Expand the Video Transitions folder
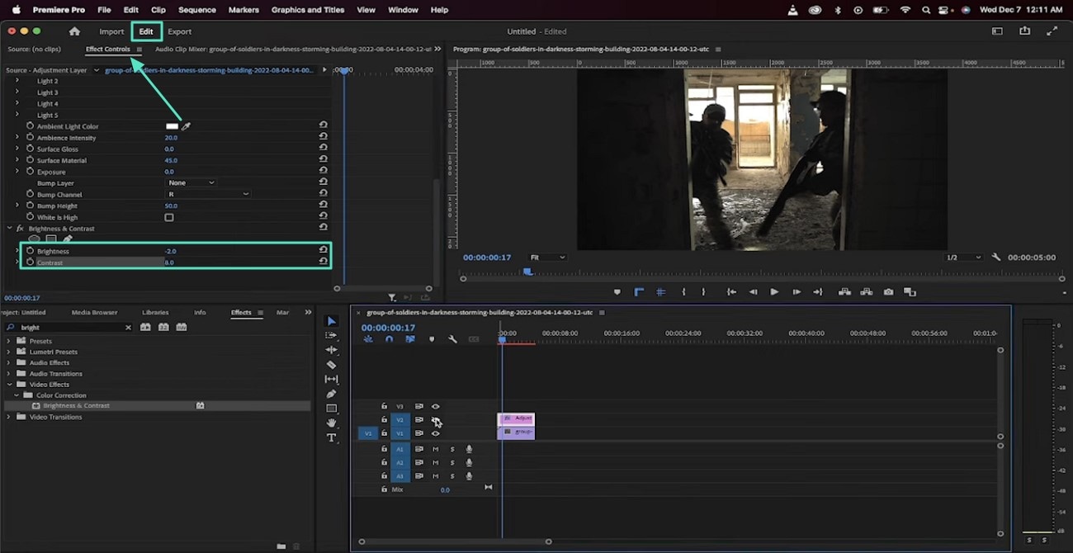 coord(9,417)
